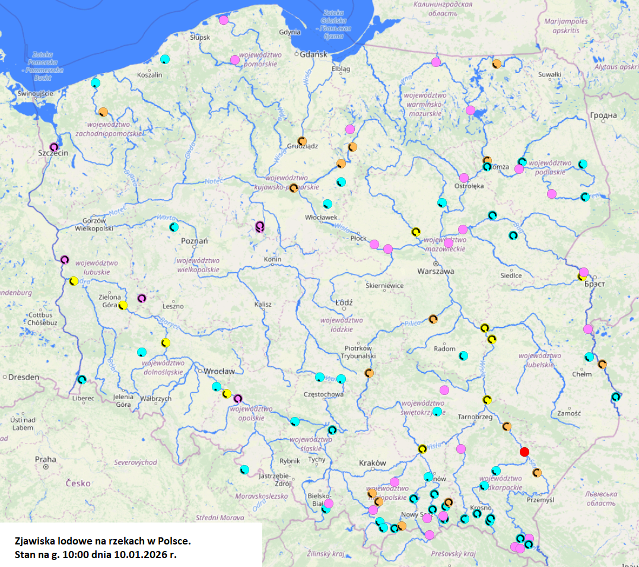Select the magenta station marker at Szczecin
The image size is (639, 567).
point(53,146)
